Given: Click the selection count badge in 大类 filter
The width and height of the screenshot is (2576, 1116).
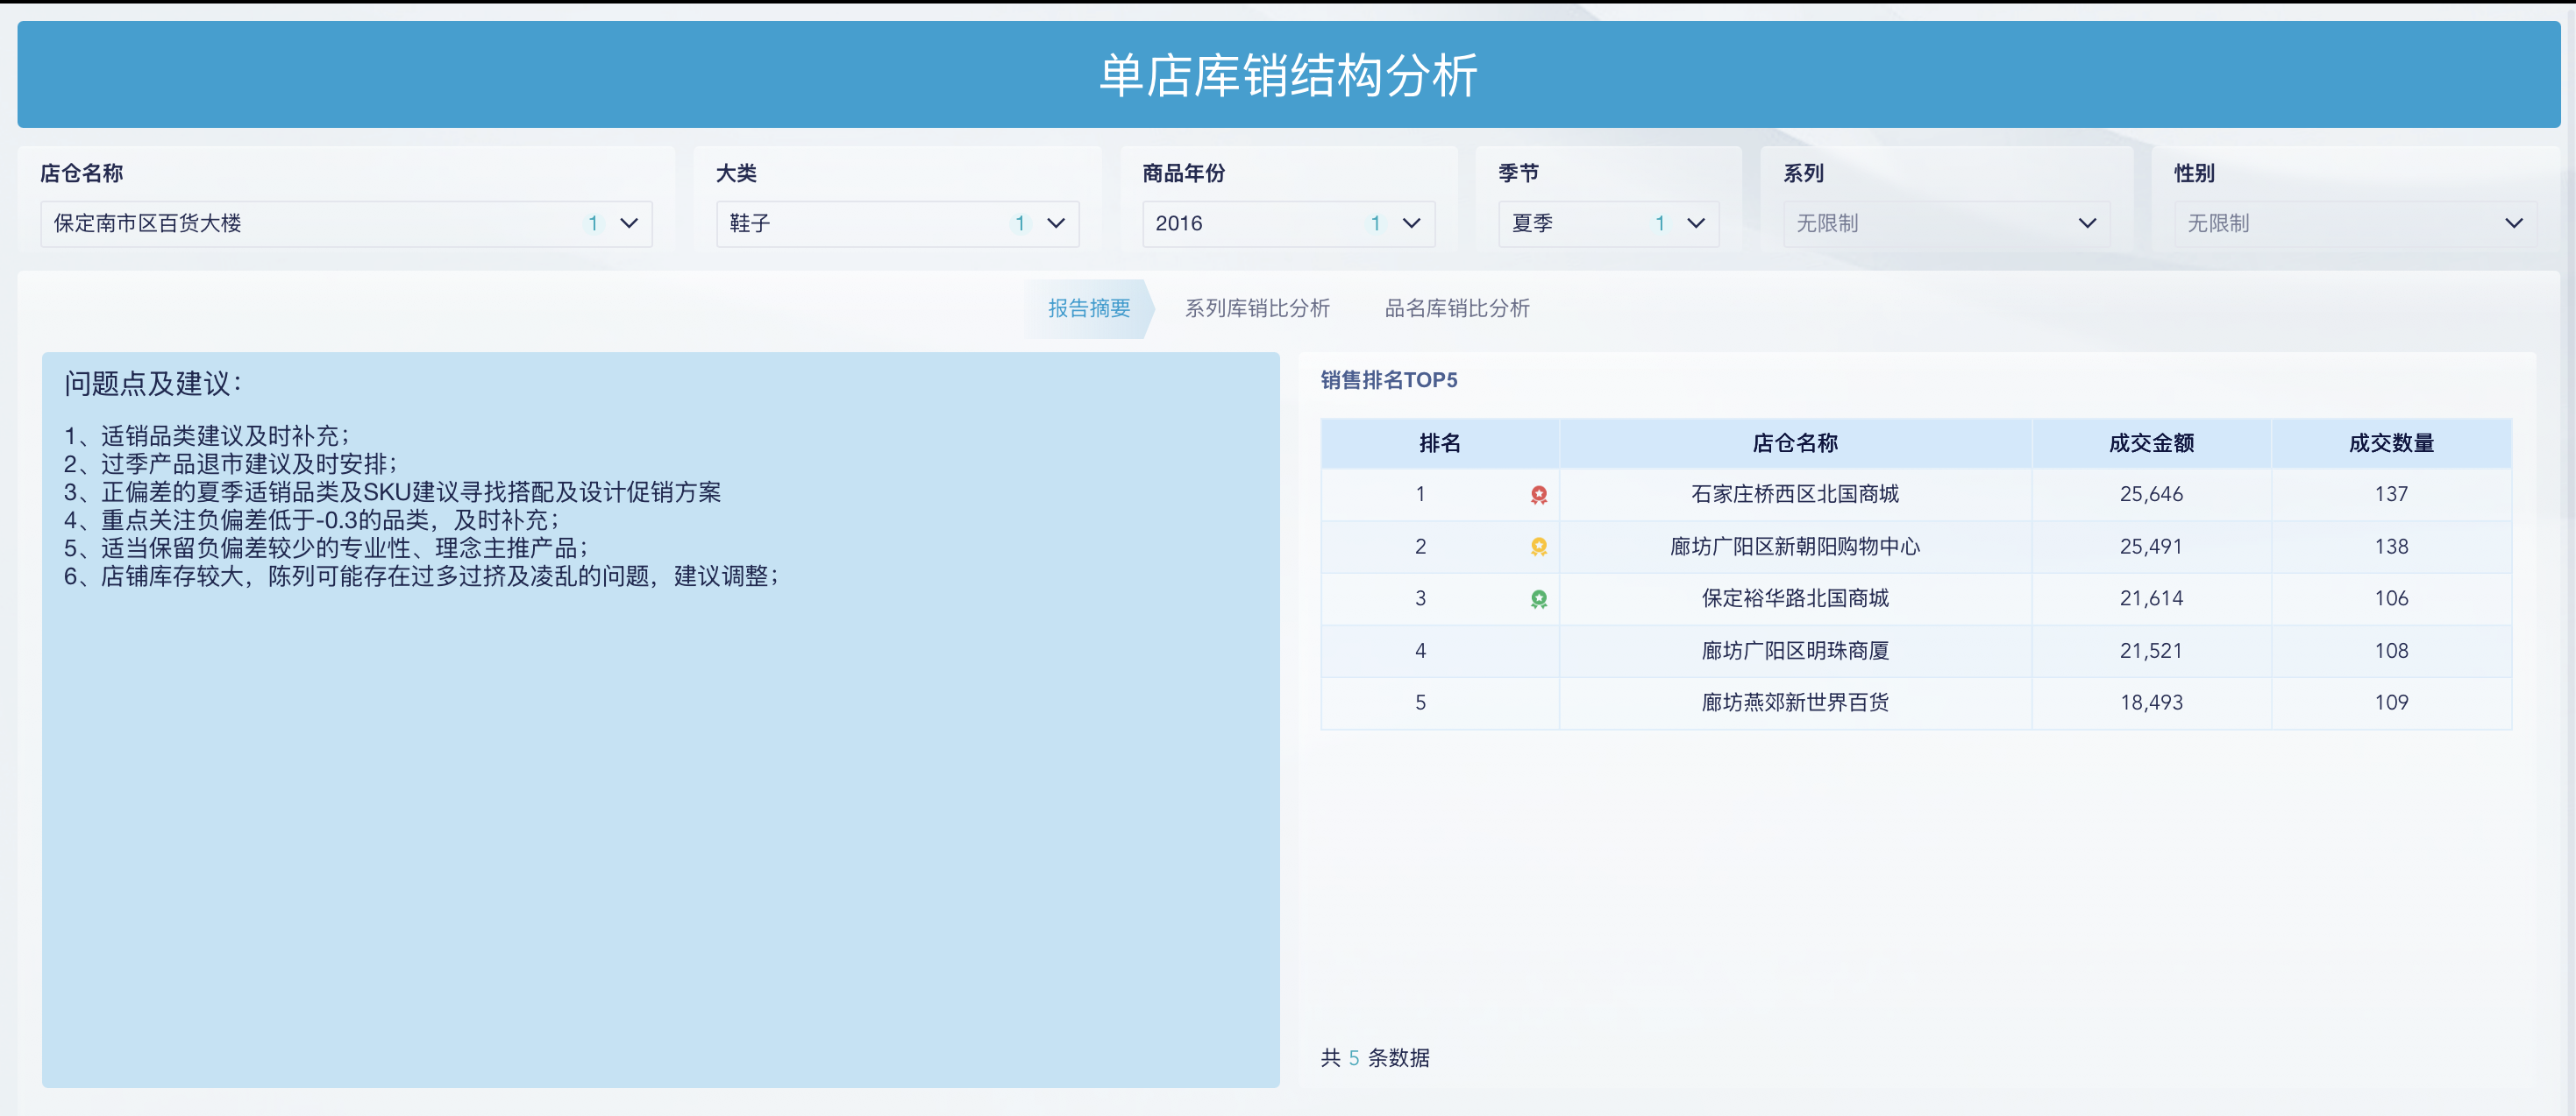Looking at the screenshot, I should [x=1020, y=223].
